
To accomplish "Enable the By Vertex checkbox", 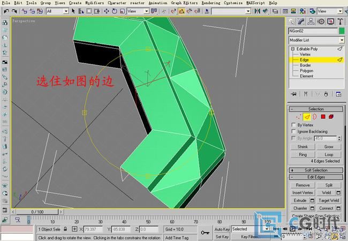I will pyautogui.click(x=293, y=125).
